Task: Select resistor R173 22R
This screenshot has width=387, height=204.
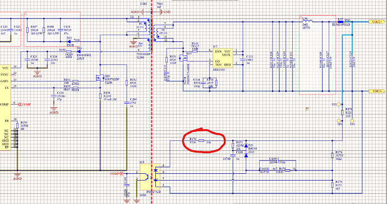Action: pos(342,112)
